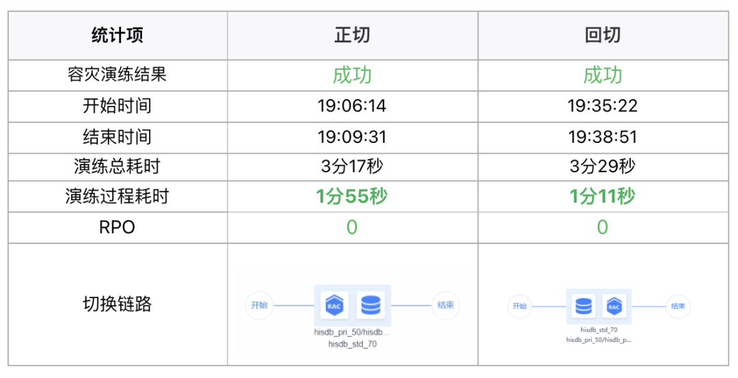Click the hisdb_std_70 label under the 正切 chain
The width and height of the screenshot is (738, 378).
(x=352, y=345)
